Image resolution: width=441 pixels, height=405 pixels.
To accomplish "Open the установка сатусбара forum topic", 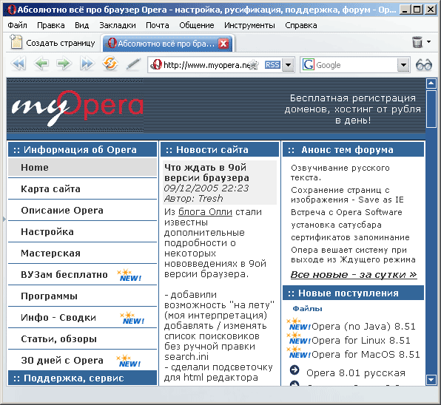I will tap(336, 225).
